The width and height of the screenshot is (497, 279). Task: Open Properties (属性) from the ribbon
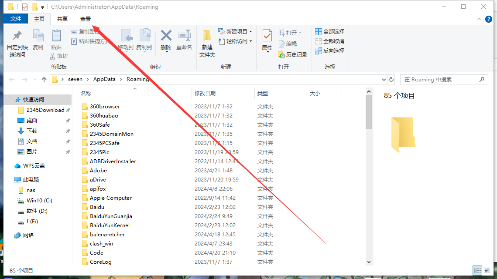pos(267,40)
